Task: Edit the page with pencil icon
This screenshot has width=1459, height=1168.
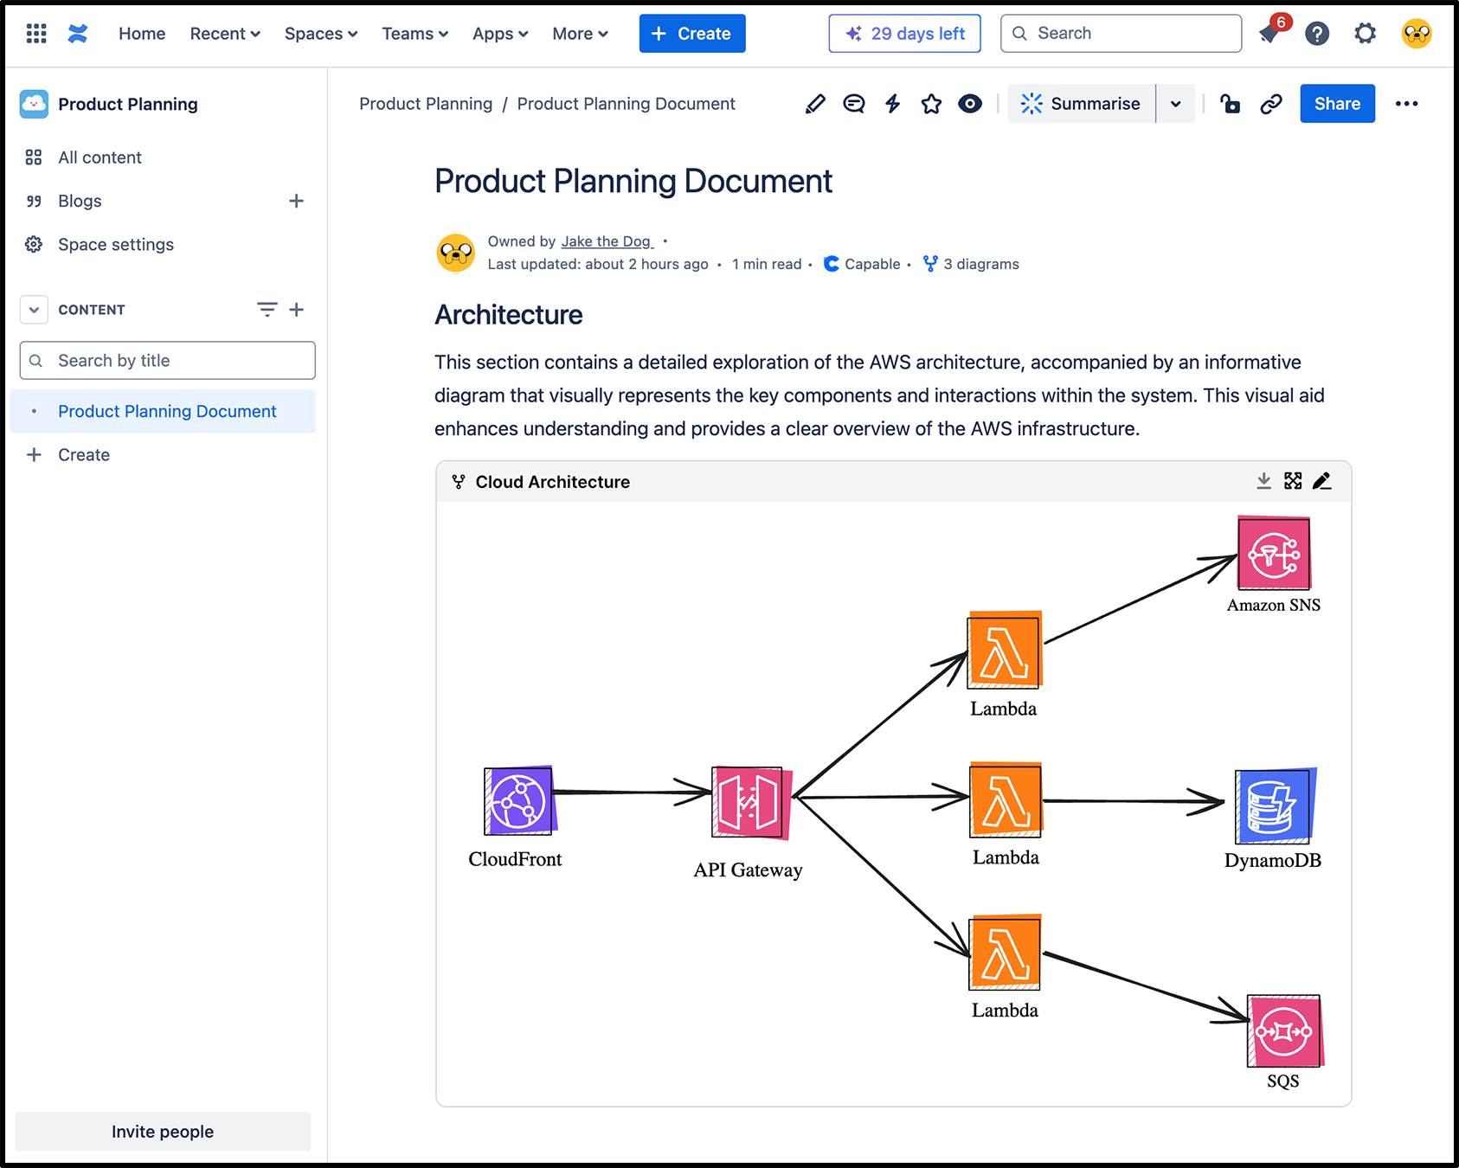Action: click(x=815, y=104)
